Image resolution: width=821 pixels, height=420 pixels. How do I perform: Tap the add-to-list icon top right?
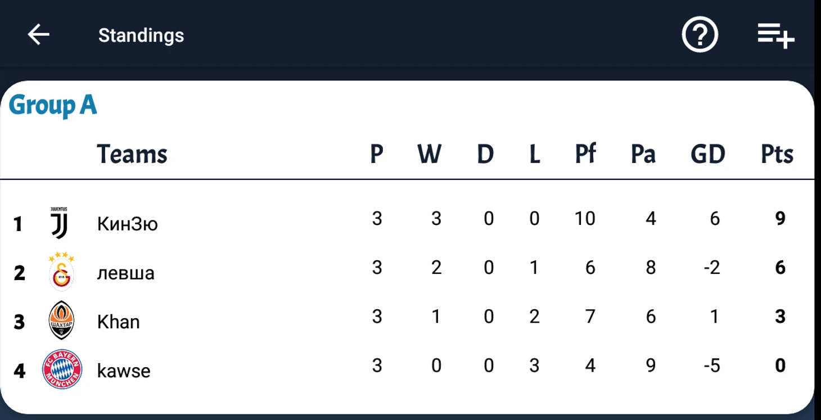click(775, 35)
